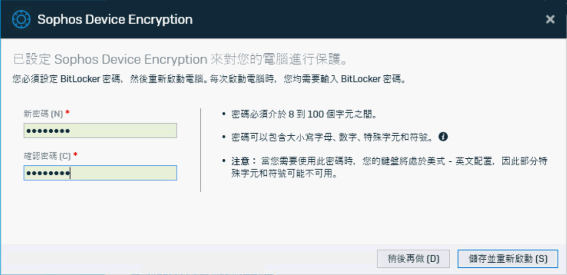The width and height of the screenshot is (567, 275).
Task: Close the Sophos Device Encryption dialog
Action: pos(550,19)
